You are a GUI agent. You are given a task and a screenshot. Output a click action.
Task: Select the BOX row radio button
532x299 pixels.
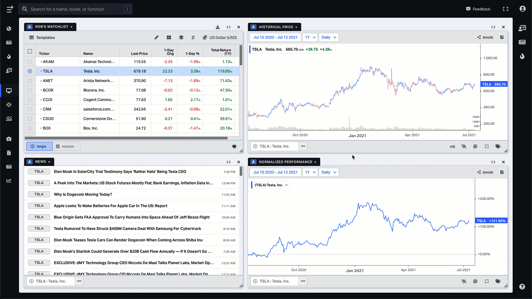coord(30,128)
